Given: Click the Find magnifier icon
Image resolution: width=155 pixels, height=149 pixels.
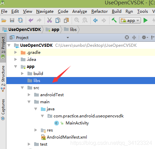Looking at the screenshot, I should pos(77,20).
